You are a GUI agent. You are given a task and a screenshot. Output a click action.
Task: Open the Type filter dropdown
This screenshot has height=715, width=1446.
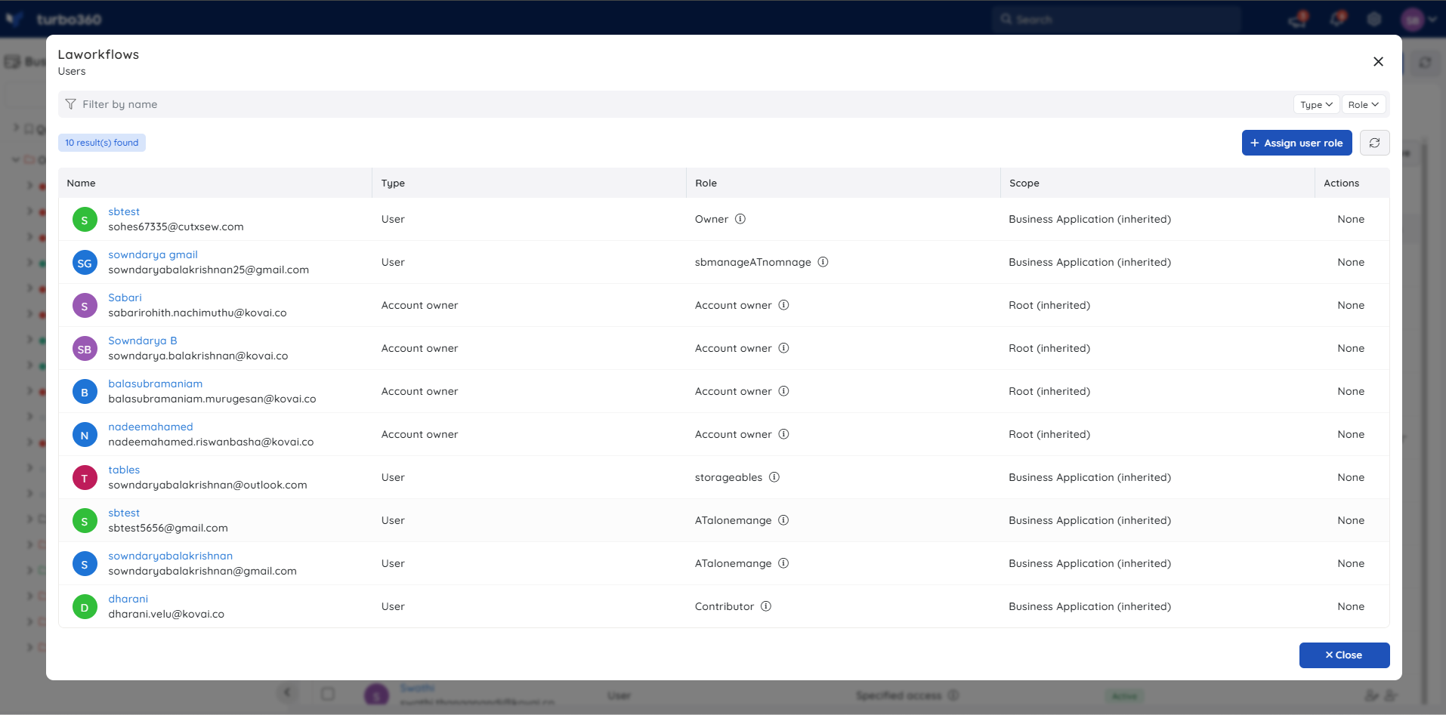(1316, 104)
